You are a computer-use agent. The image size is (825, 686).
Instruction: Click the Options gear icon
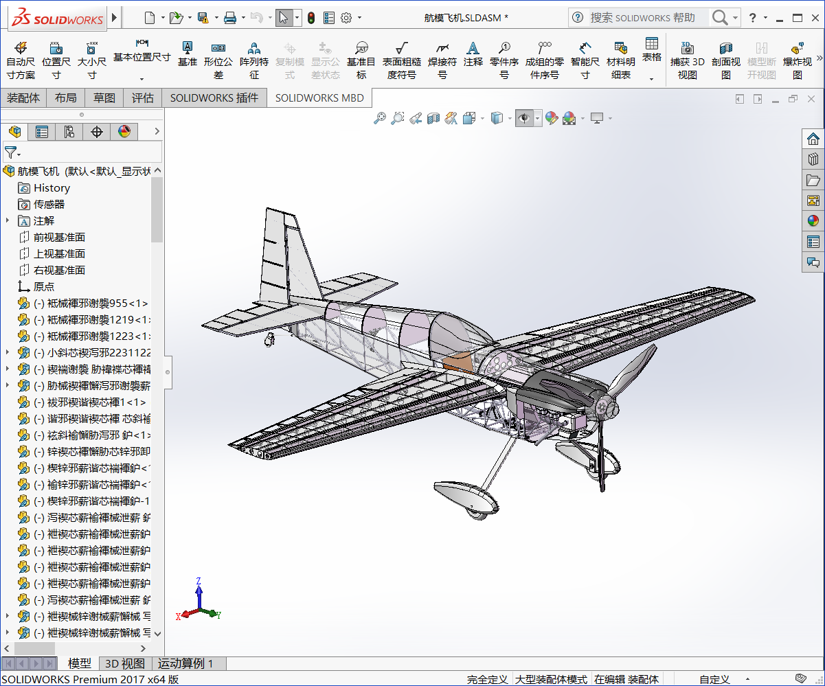point(346,18)
